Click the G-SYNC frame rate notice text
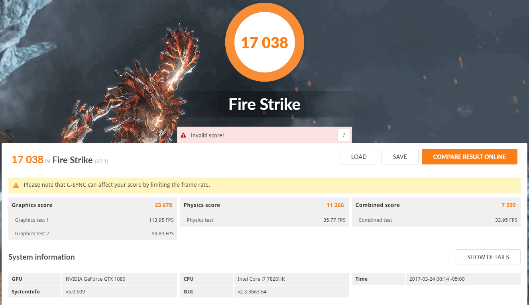Image resolution: width=529 pixels, height=305 pixels. pyautogui.click(x=117, y=185)
